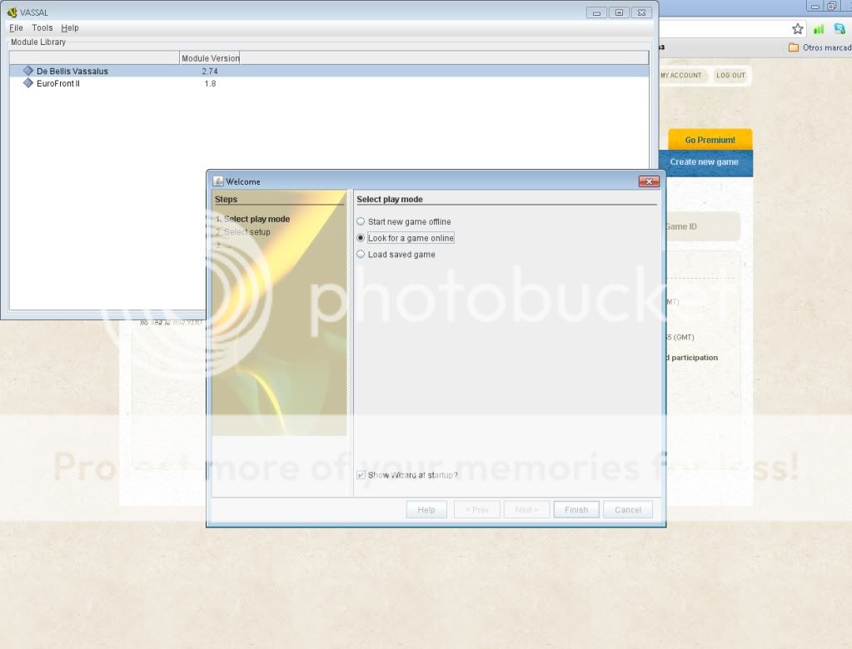This screenshot has height=649, width=852.
Task: Click the version value 1.8
Action: [210, 83]
